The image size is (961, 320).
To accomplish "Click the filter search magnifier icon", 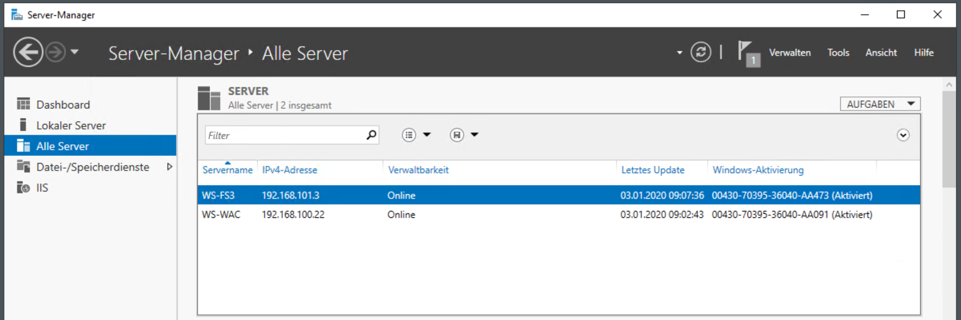I will point(372,135).
